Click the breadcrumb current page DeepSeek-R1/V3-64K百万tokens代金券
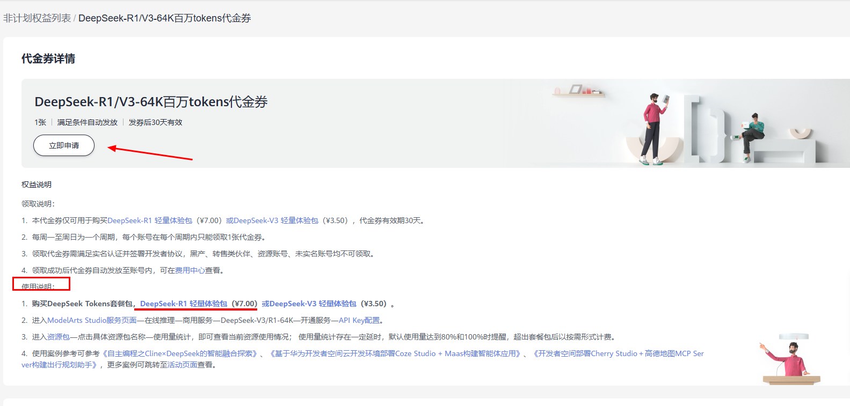Viewport: 850px width, 406px height. tap(165, 18)
